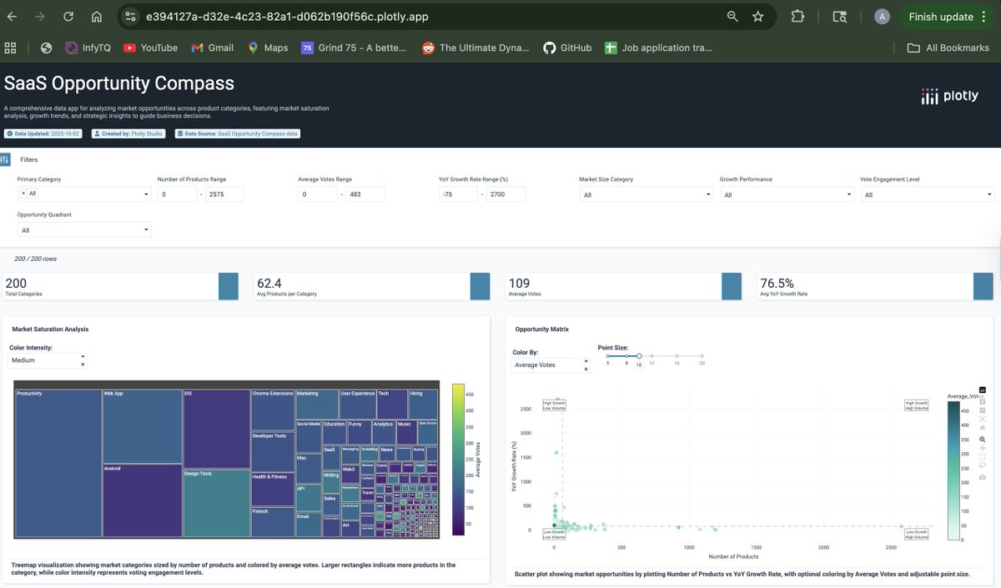
Task: Open the Color By dropdown showing Average Votes
Action: tap(546, 364)
